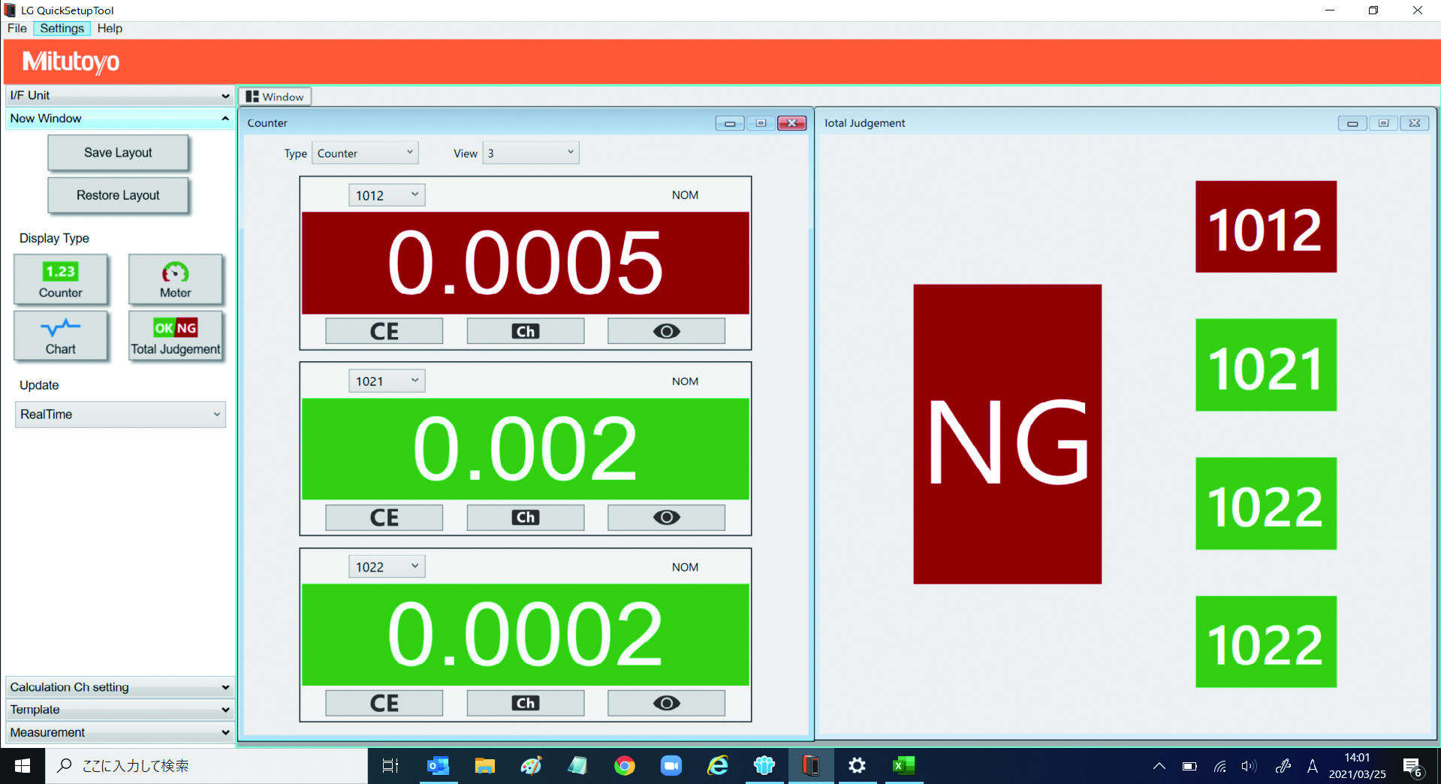Open the Help menu

click(x=110, y=29)
